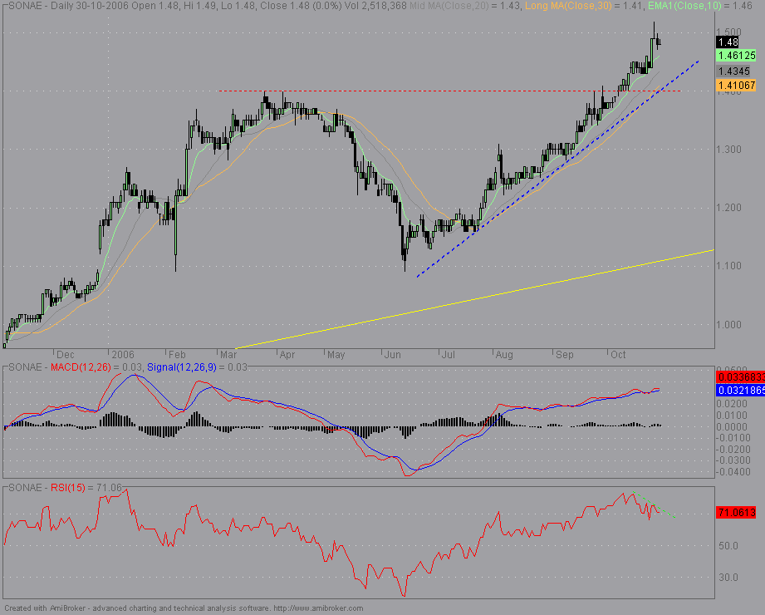
Task: Click the 1.100 price axis label
Action: point(728,265)
